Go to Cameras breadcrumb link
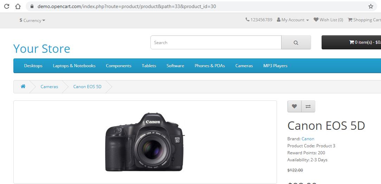The image size is (381, 184). point(49,86)
